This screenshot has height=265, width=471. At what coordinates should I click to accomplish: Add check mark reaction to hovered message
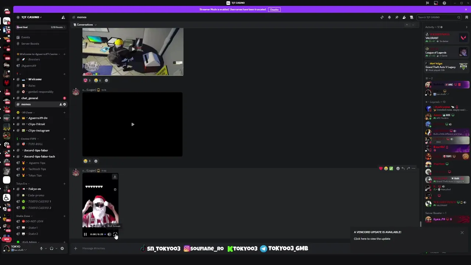click(x=391, y=169)
